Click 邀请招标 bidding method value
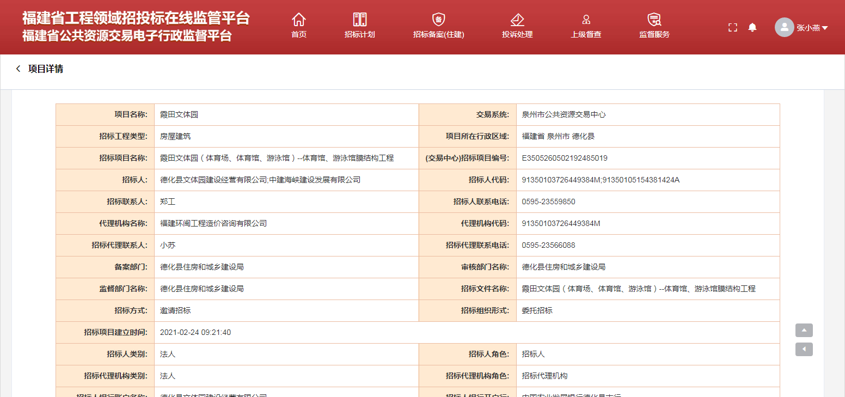The height and width of the screenshot is (397, 845). (x=175, y=310)
